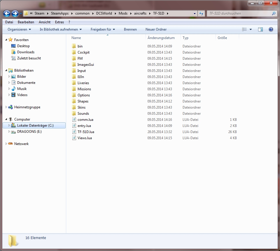Click the Heimnetzgruppe icon
The width and height of the screenshot is (280, 251).
point(10,107)
